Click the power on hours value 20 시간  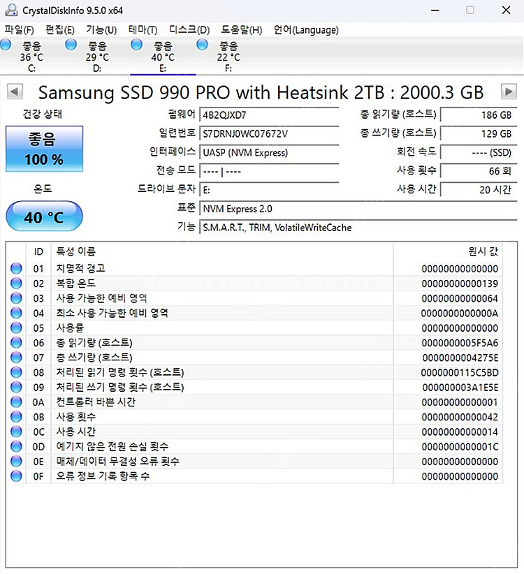click(x=479, y=190)
